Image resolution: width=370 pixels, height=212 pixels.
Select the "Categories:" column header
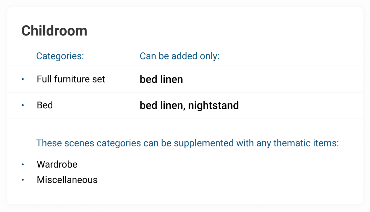(x=60, y=56)
